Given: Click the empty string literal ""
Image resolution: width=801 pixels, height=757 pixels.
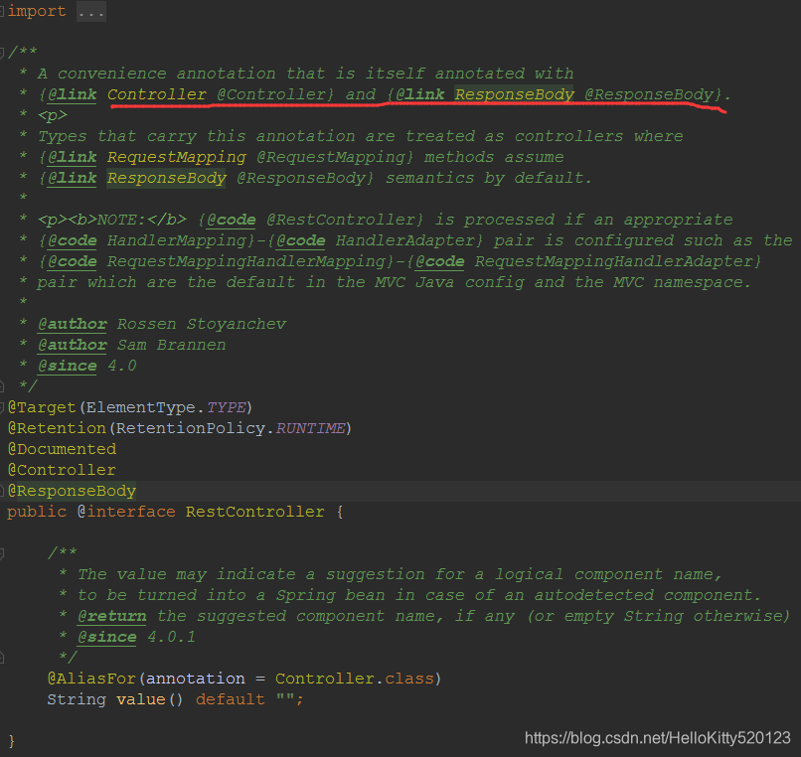Looking at the screenshot, I should [285, 696].
